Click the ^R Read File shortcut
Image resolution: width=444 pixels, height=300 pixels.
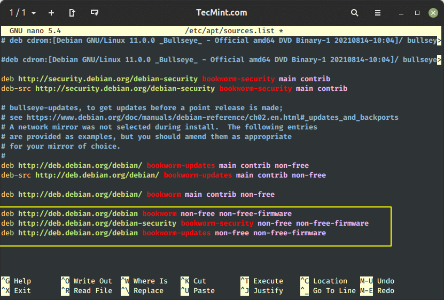(x=87, y=291)
